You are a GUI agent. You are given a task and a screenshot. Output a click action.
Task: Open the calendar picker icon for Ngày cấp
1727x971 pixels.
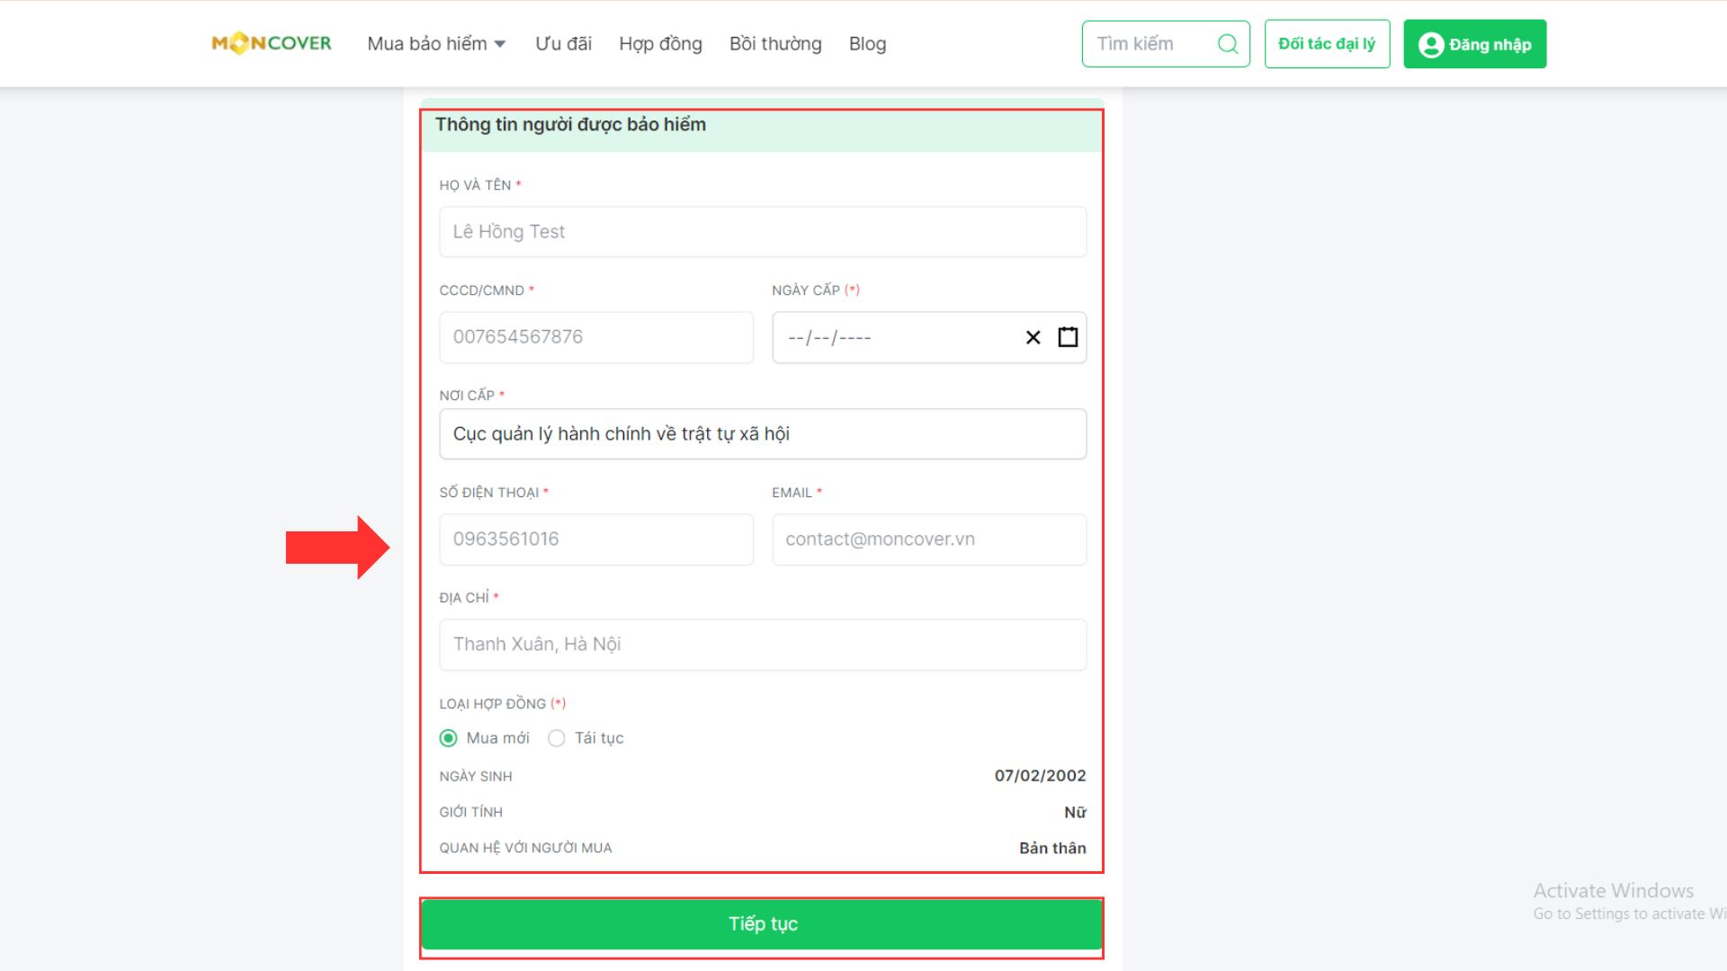click(x=1068, y=337)
